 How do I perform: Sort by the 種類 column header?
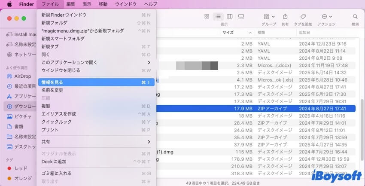click(261, 32)
